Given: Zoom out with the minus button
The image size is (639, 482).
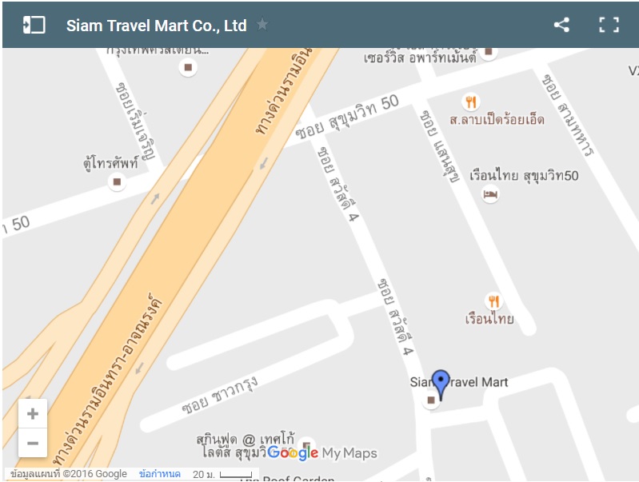Looking at the screenshot, I should click(33, 443).
